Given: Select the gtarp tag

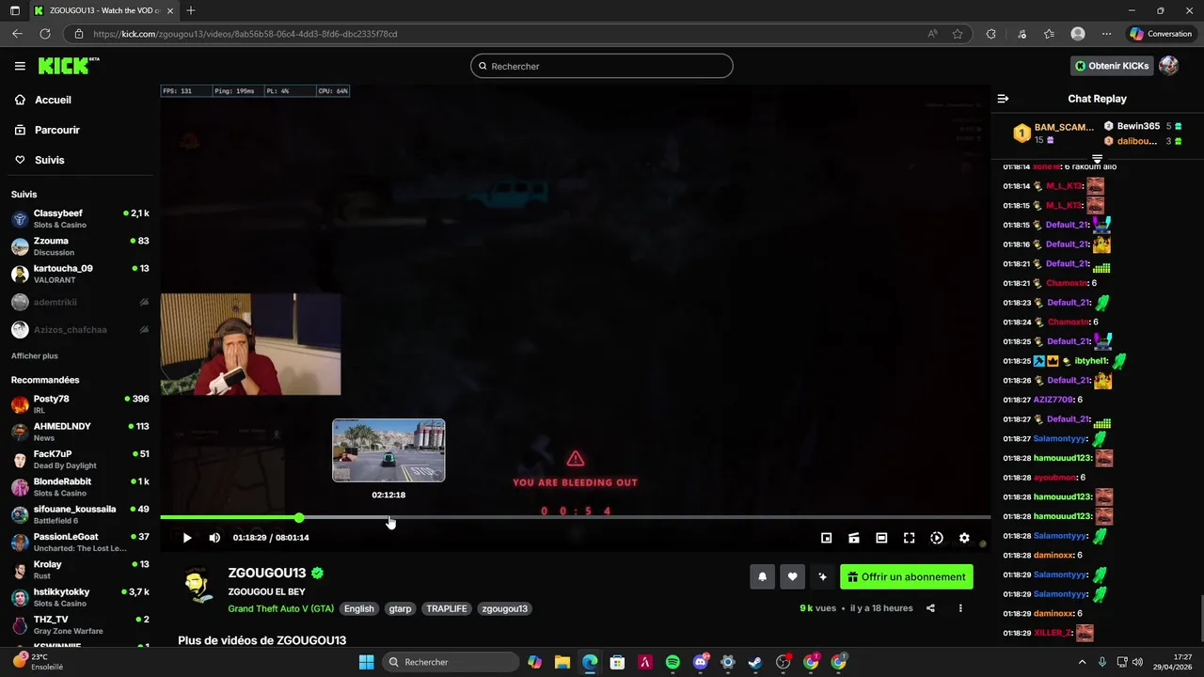Looking at the screenshot, I should click(x=401, y=608).
